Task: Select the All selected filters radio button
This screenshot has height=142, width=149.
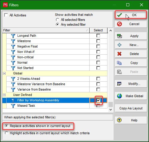Action: point(57,20)
